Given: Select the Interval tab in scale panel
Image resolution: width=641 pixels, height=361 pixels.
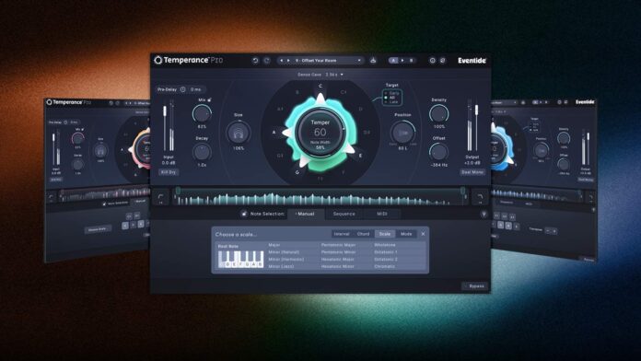Looking at the screenshot, I should (x=342, y=234).
